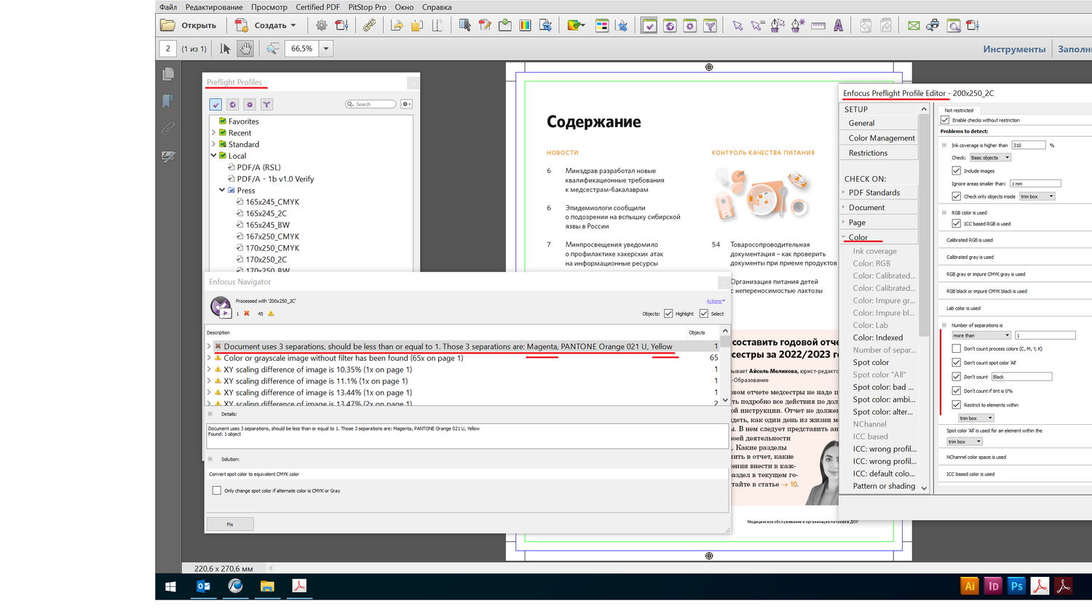The image size is (1092, 614).
Task: Click the Fix button in Navigator
Action: click(230, 524)
